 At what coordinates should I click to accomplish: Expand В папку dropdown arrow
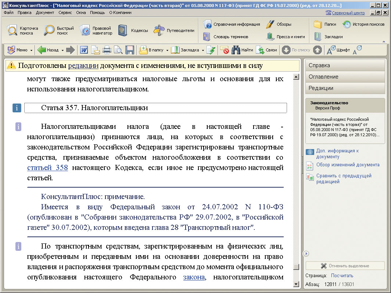[167, 50]
